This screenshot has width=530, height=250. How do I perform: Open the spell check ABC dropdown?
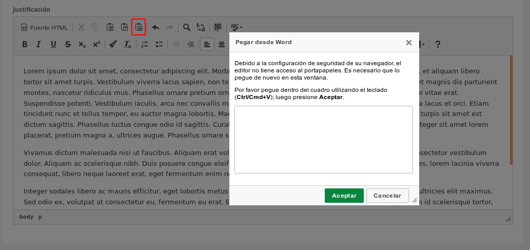click(x=237, y=27)
